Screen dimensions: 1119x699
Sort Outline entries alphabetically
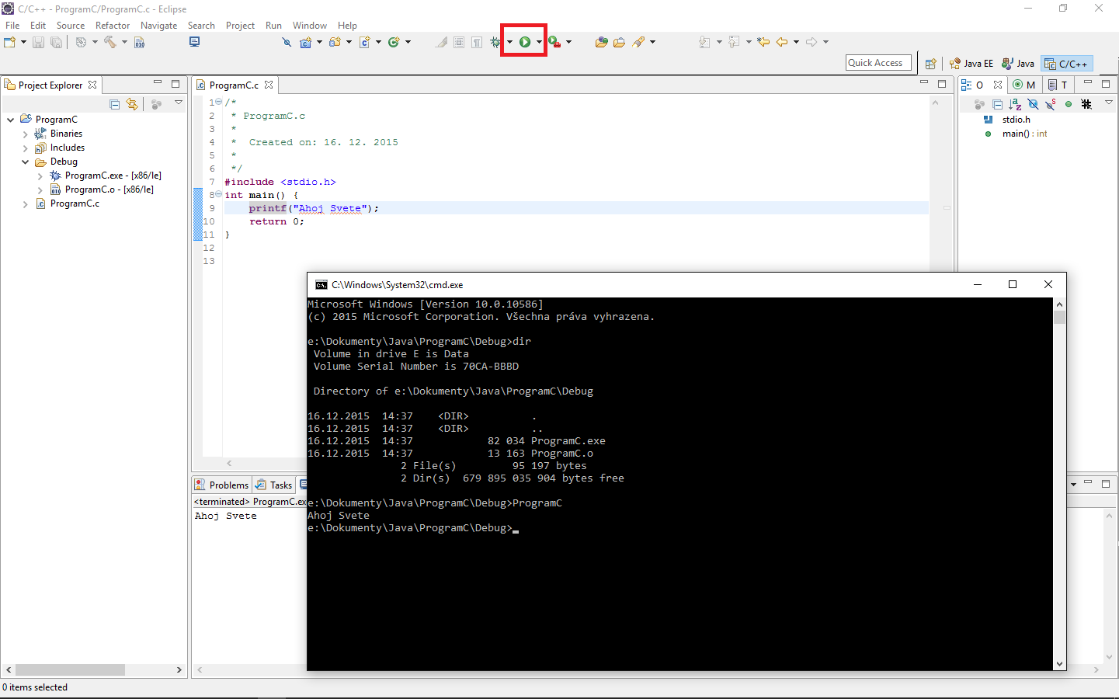[x=1015, y=103]
